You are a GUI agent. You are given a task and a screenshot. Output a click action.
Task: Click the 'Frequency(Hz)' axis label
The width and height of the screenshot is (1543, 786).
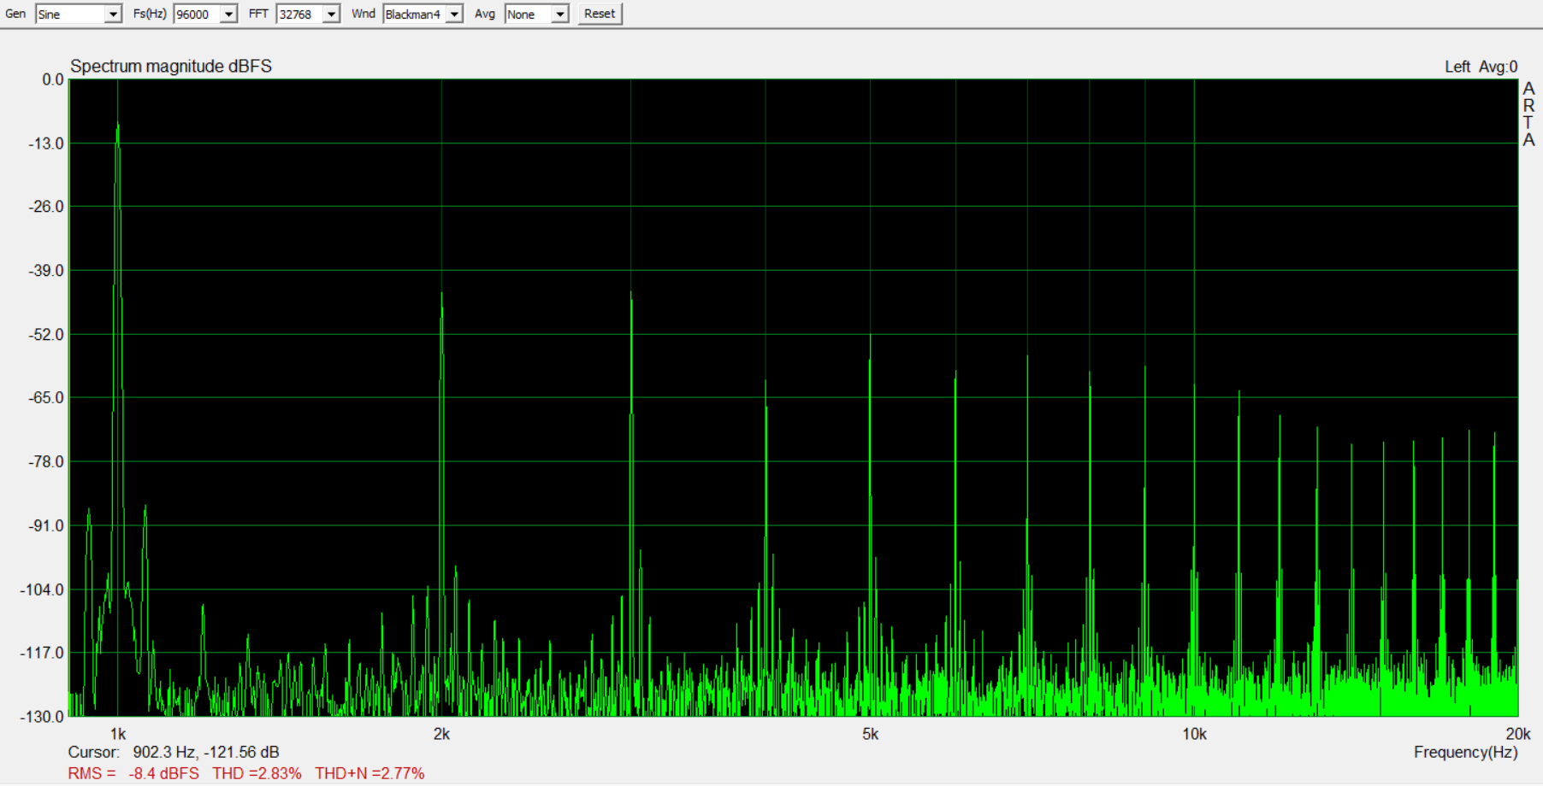coord(1466,753)
